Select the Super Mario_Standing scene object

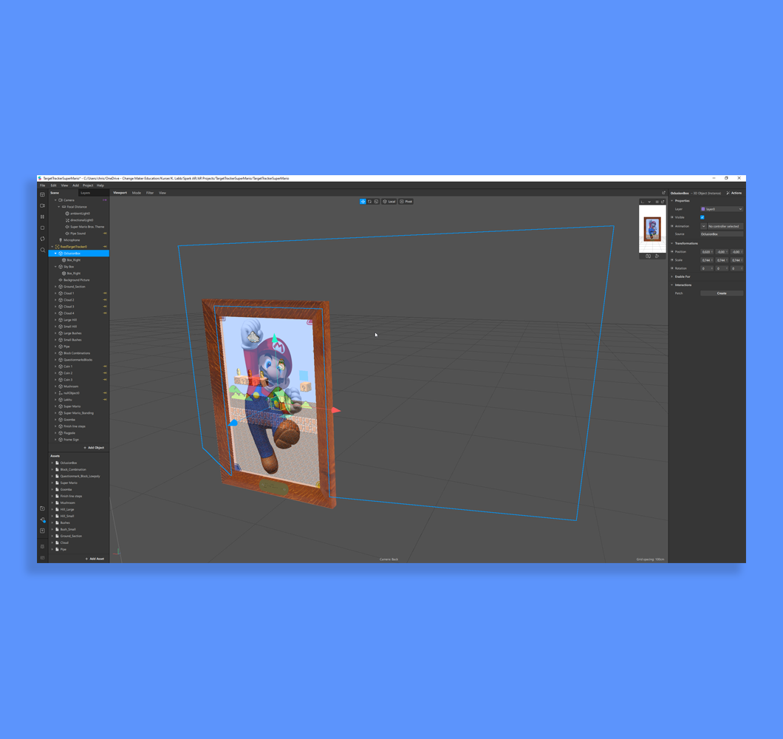(x=78, y=413)
